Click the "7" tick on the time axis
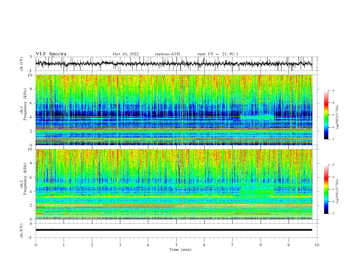Image resolution: width=357 pixels, height=275 pixels. [233, 245]
